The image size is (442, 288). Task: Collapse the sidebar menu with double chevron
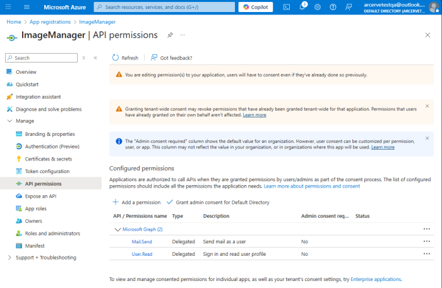(x=95, y=57)
